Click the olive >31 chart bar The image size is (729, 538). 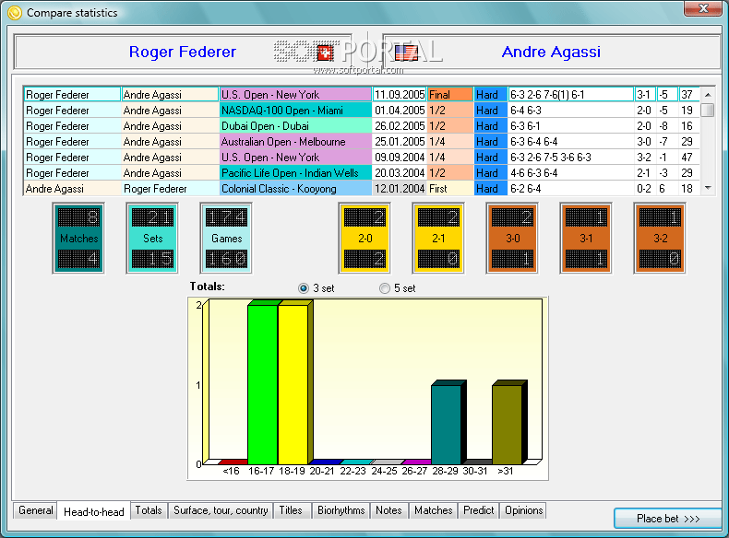click(x=508, y=423)
